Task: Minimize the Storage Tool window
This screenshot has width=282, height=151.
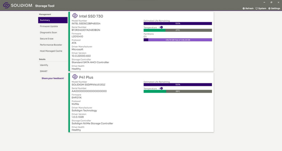Action: pos(264,2)
